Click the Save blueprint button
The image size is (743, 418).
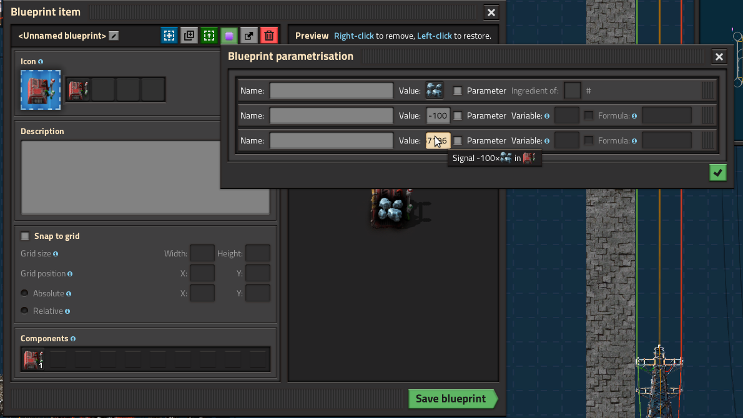coord(451,399)
